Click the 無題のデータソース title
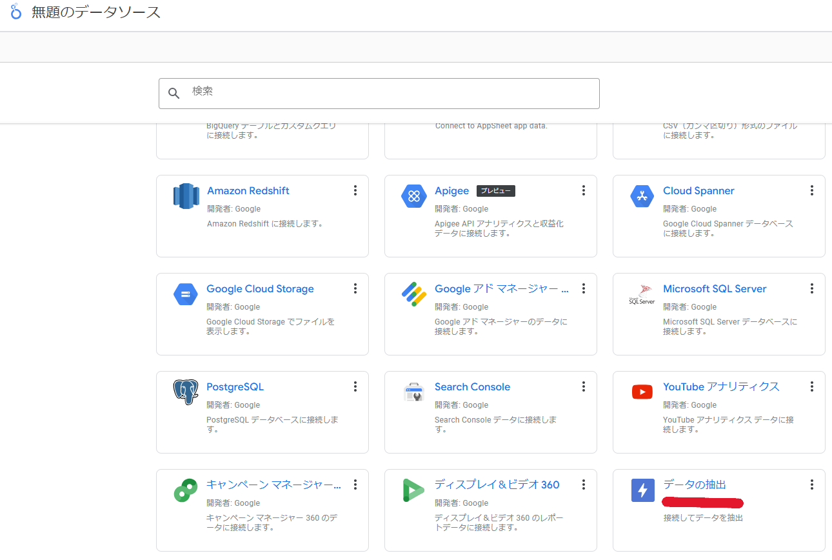 click(96, 12)
